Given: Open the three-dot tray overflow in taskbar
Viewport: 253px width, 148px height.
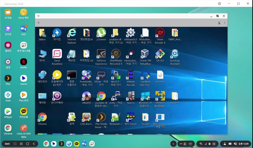Looking at the screenshot, I should pyautogui.click(x=190, y=144).
